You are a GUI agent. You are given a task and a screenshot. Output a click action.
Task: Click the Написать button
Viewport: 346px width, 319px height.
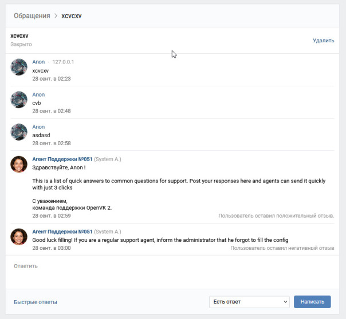coord(312,302)
